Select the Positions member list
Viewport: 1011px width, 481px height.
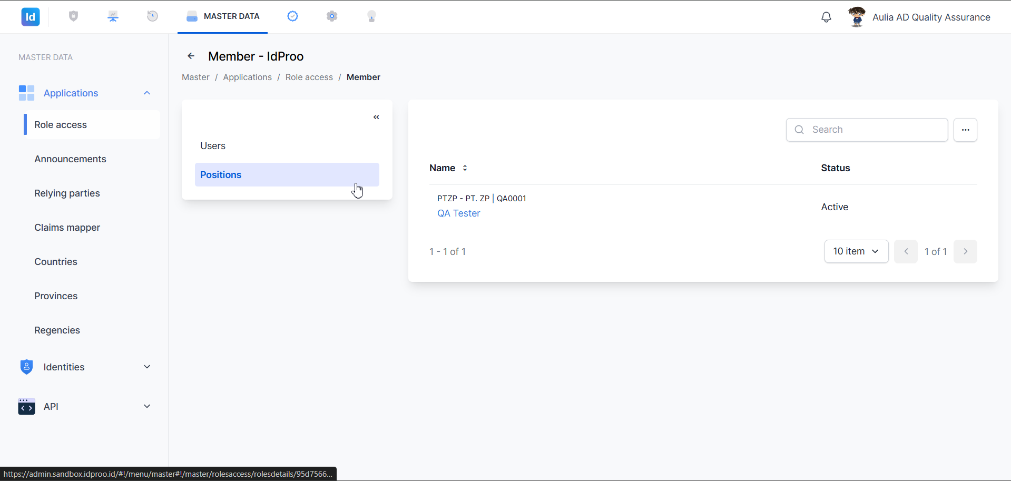pos(287,174)
